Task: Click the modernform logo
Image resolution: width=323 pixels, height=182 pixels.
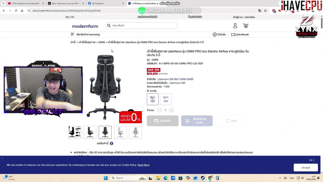Action: (85, 26)
